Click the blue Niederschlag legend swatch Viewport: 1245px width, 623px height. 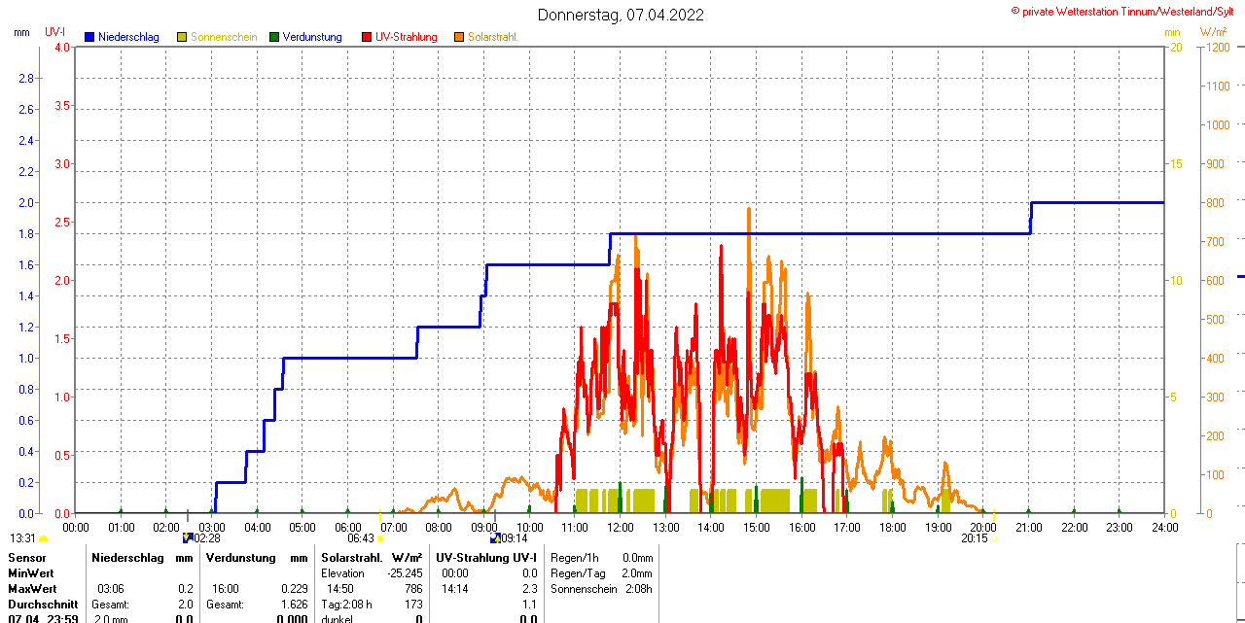point(89,37)
